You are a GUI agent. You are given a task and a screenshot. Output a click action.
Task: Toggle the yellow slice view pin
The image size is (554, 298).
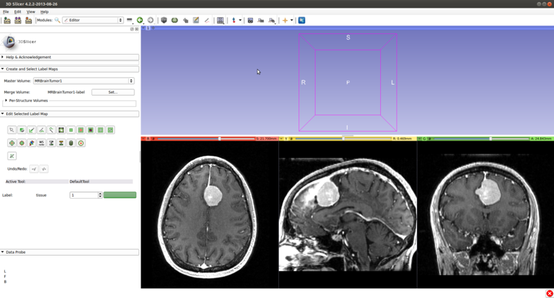coord(283,139)
